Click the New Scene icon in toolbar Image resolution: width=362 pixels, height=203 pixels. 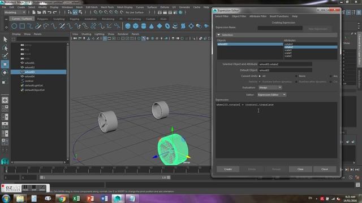(34, 12)
